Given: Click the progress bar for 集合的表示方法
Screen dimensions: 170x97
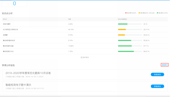Looking at the screenshot, I should coord(130,51).
